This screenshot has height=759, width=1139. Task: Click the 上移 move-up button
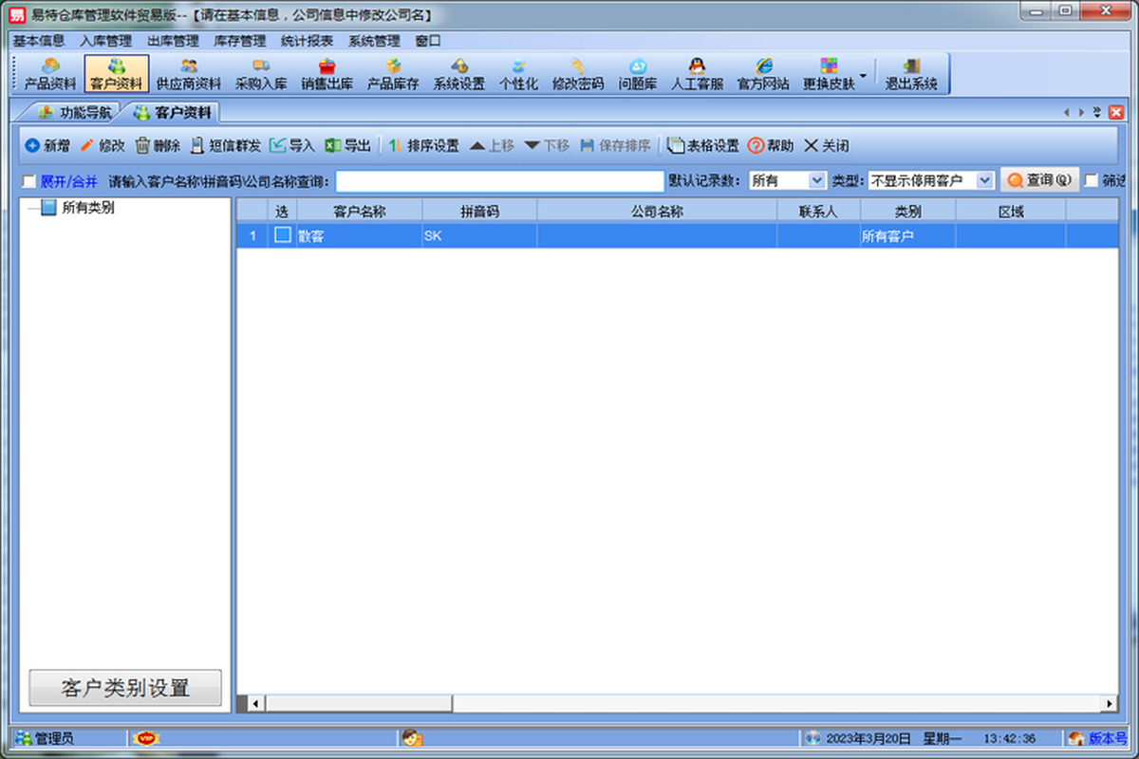pos(492,146)
